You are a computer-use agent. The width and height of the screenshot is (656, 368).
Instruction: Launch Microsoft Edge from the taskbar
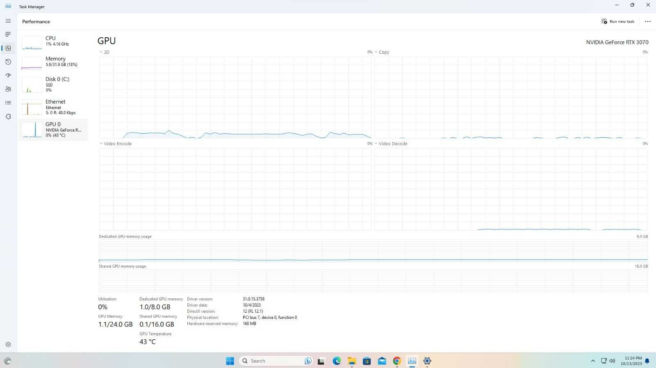tap(337, 361)
